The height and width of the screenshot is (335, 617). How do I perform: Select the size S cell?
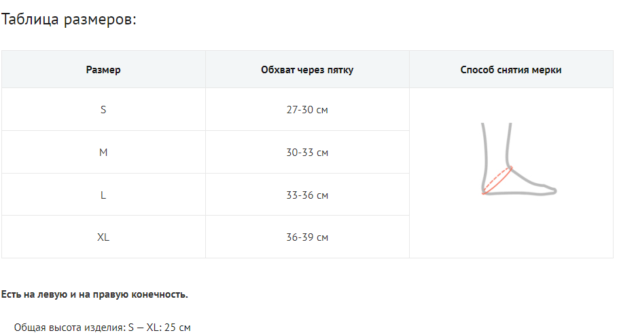tap(103, 109)
